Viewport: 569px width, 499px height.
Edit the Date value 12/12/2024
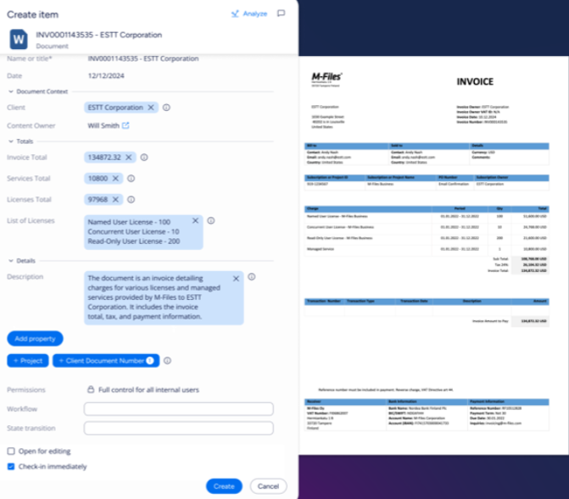106,75
